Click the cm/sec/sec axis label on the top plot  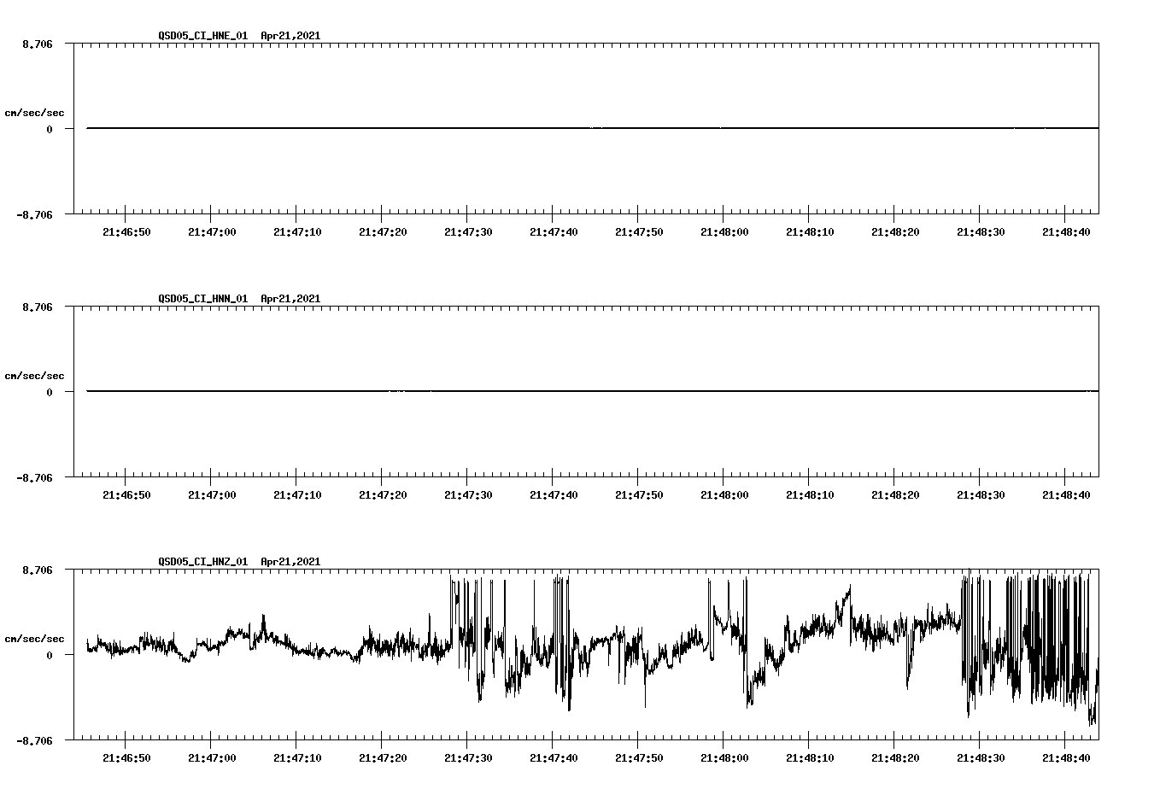[x=35, y=112]
